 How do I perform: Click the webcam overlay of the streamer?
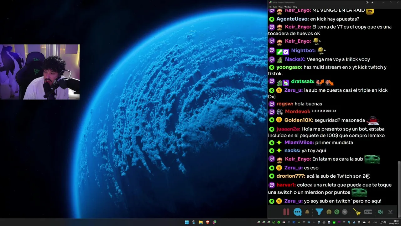click(40, 72)
